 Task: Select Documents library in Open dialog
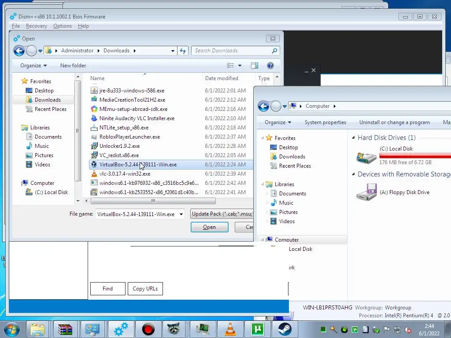click(x=48, y=137)
